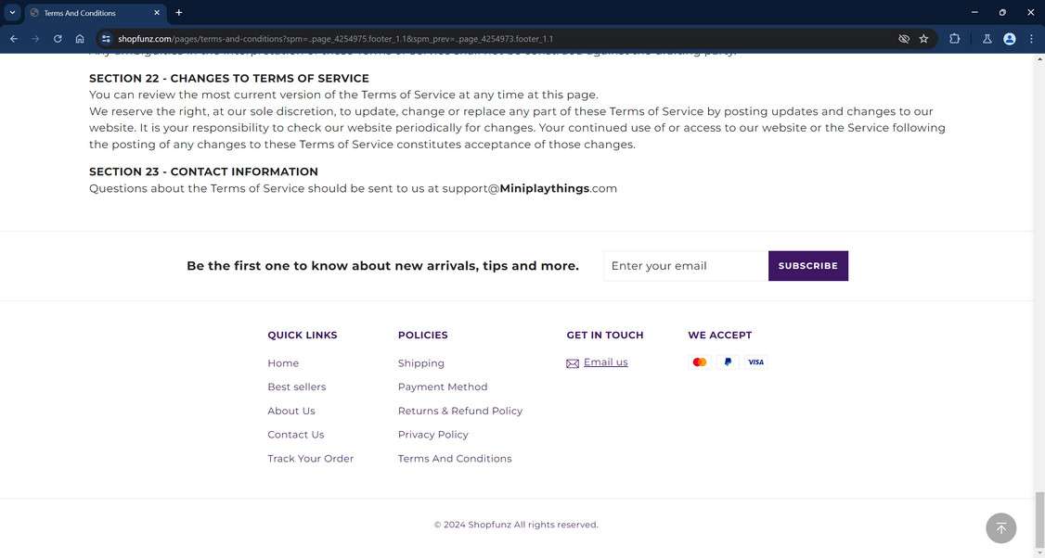This screenshot has height=558, width=1045.
Task: Bookmark this page with the star icon
Action: (923, 39)
